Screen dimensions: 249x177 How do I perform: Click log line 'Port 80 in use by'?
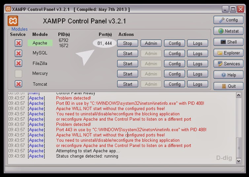pos(130,103)
